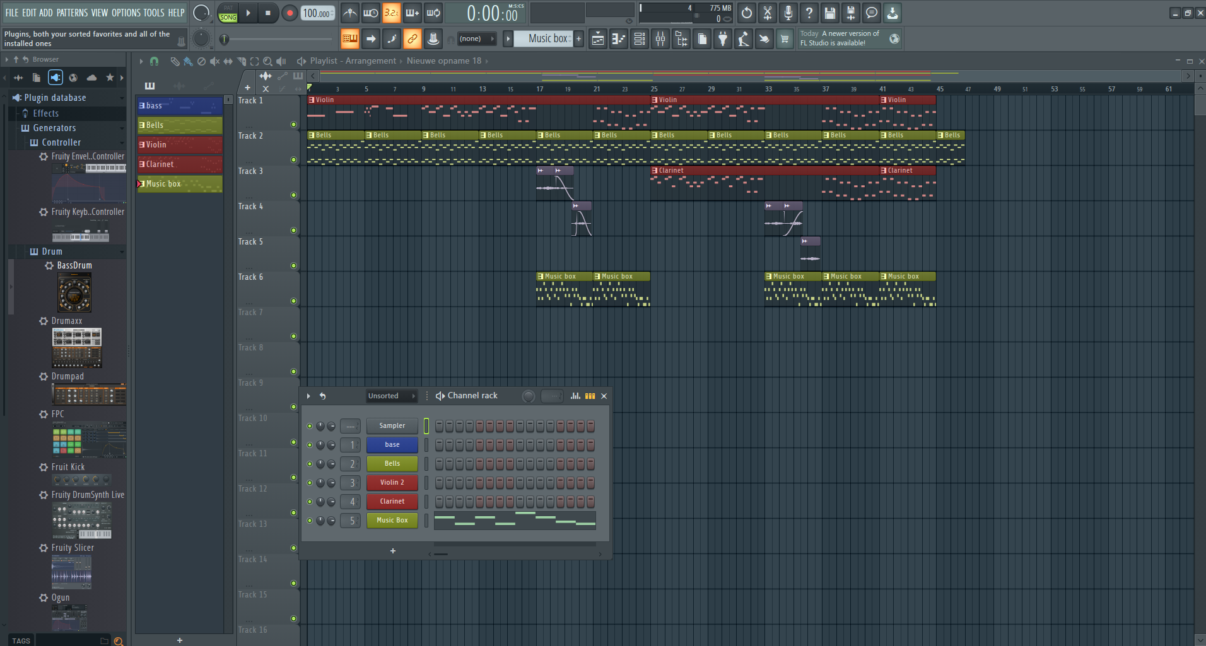Select the Mute tool in Playlist

click(x=214, y=61)
